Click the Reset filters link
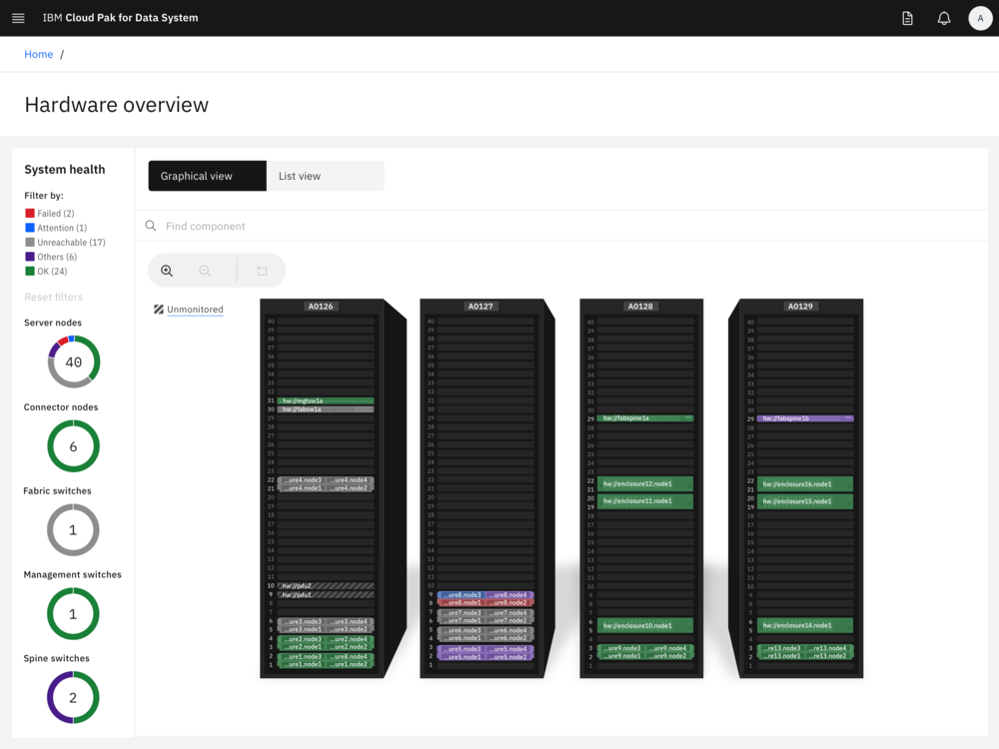This screenshot has height=749, width=999. [54, 297]
